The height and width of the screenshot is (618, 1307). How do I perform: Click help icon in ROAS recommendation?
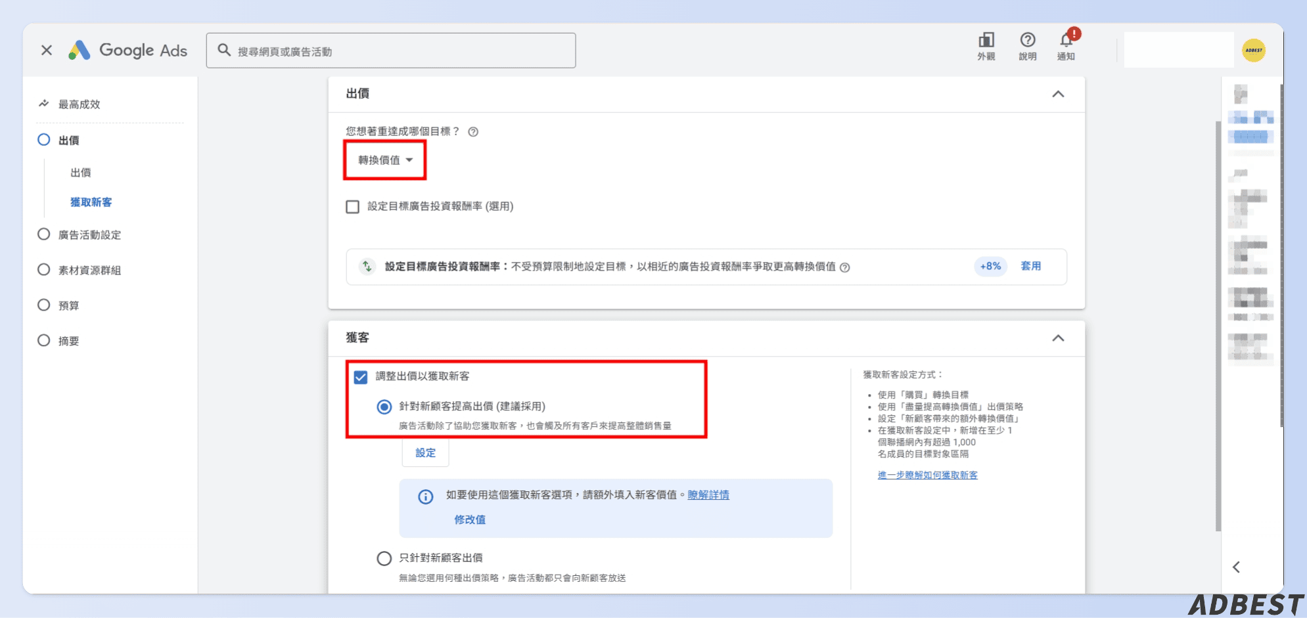pos(845,267)
